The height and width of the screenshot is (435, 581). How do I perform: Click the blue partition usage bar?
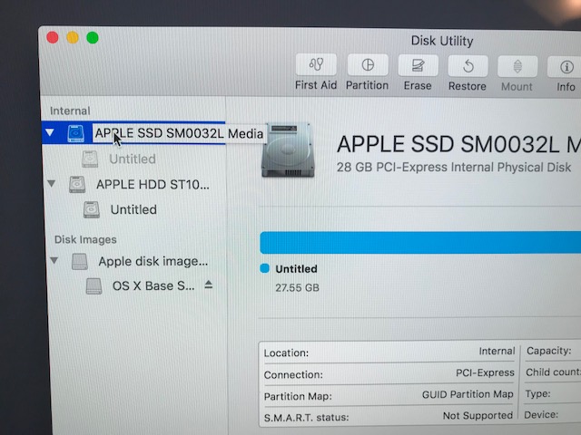420,243
